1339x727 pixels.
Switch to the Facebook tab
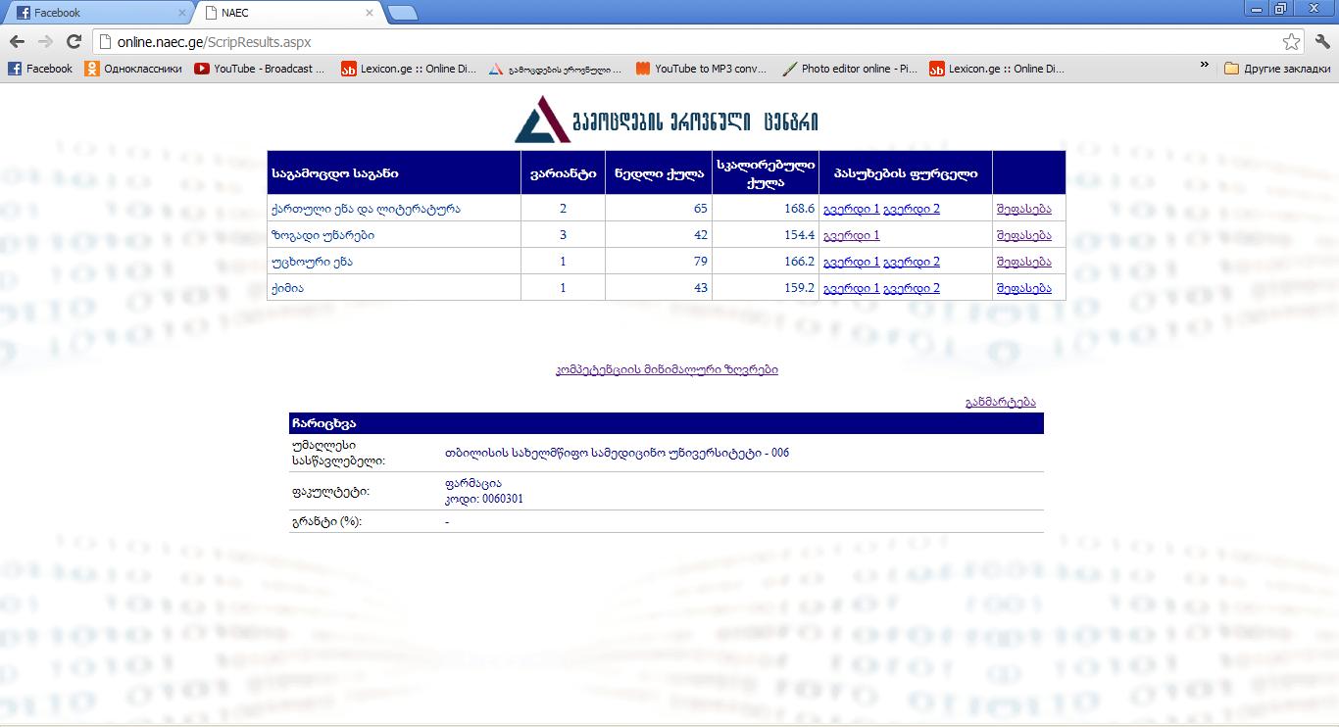pyautogui.click(x=96, y=13)
